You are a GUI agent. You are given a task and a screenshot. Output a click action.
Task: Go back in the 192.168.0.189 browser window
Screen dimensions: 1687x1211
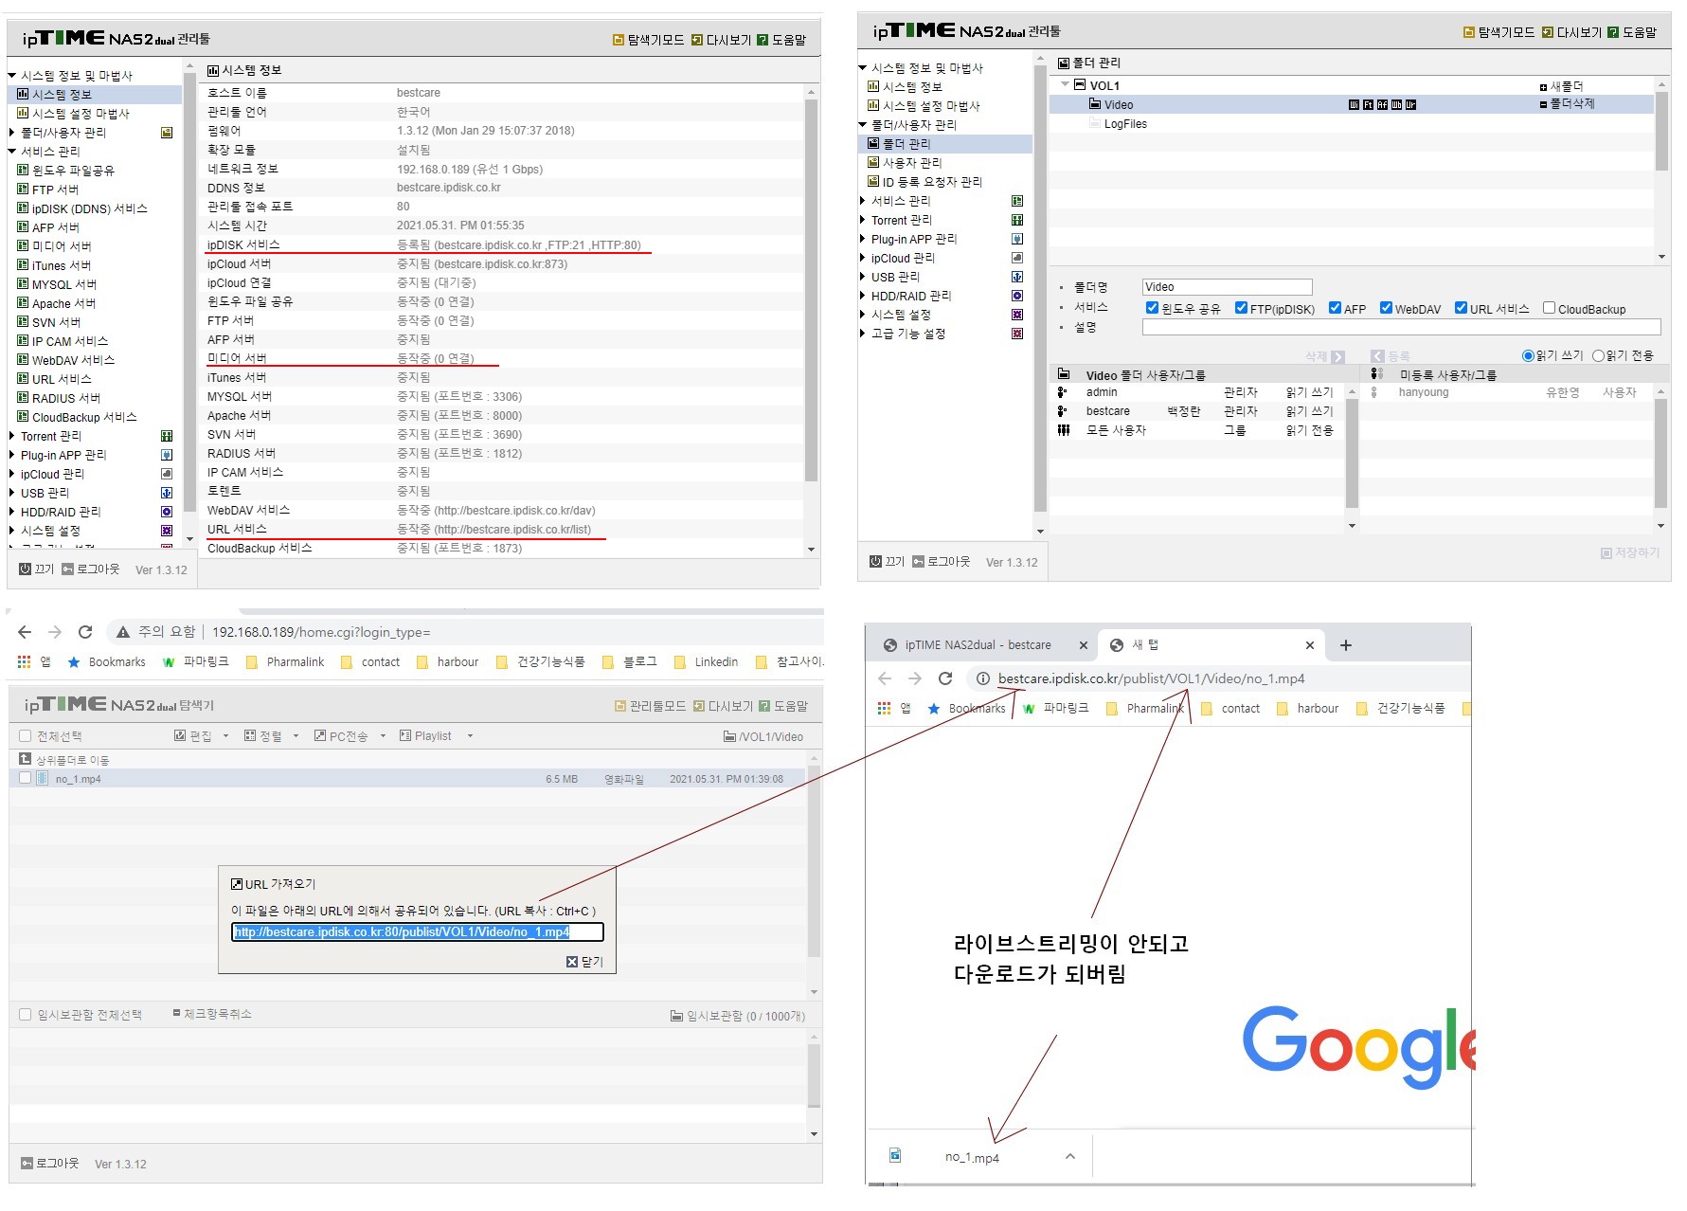(25, 632)
